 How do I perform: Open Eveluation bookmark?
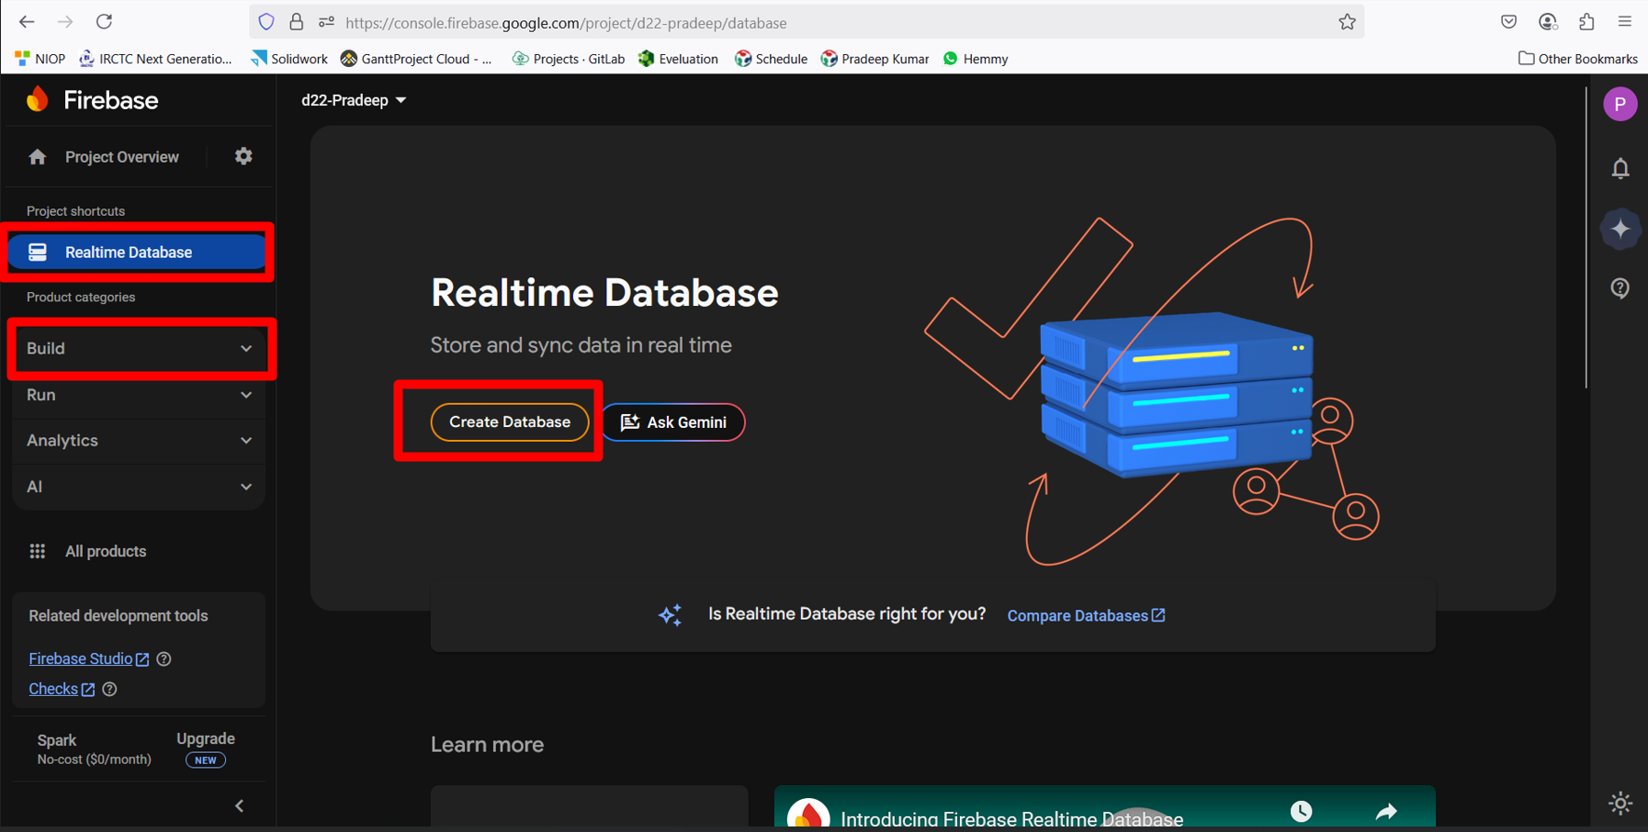(x=678, y=59)
